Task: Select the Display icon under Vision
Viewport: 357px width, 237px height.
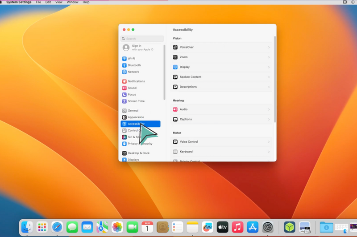Action: pos(175,67)
